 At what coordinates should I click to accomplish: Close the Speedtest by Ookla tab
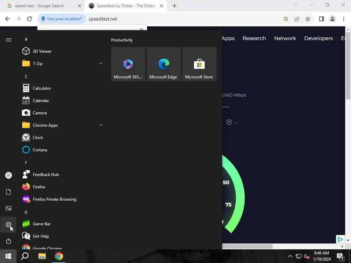point(161,6)
